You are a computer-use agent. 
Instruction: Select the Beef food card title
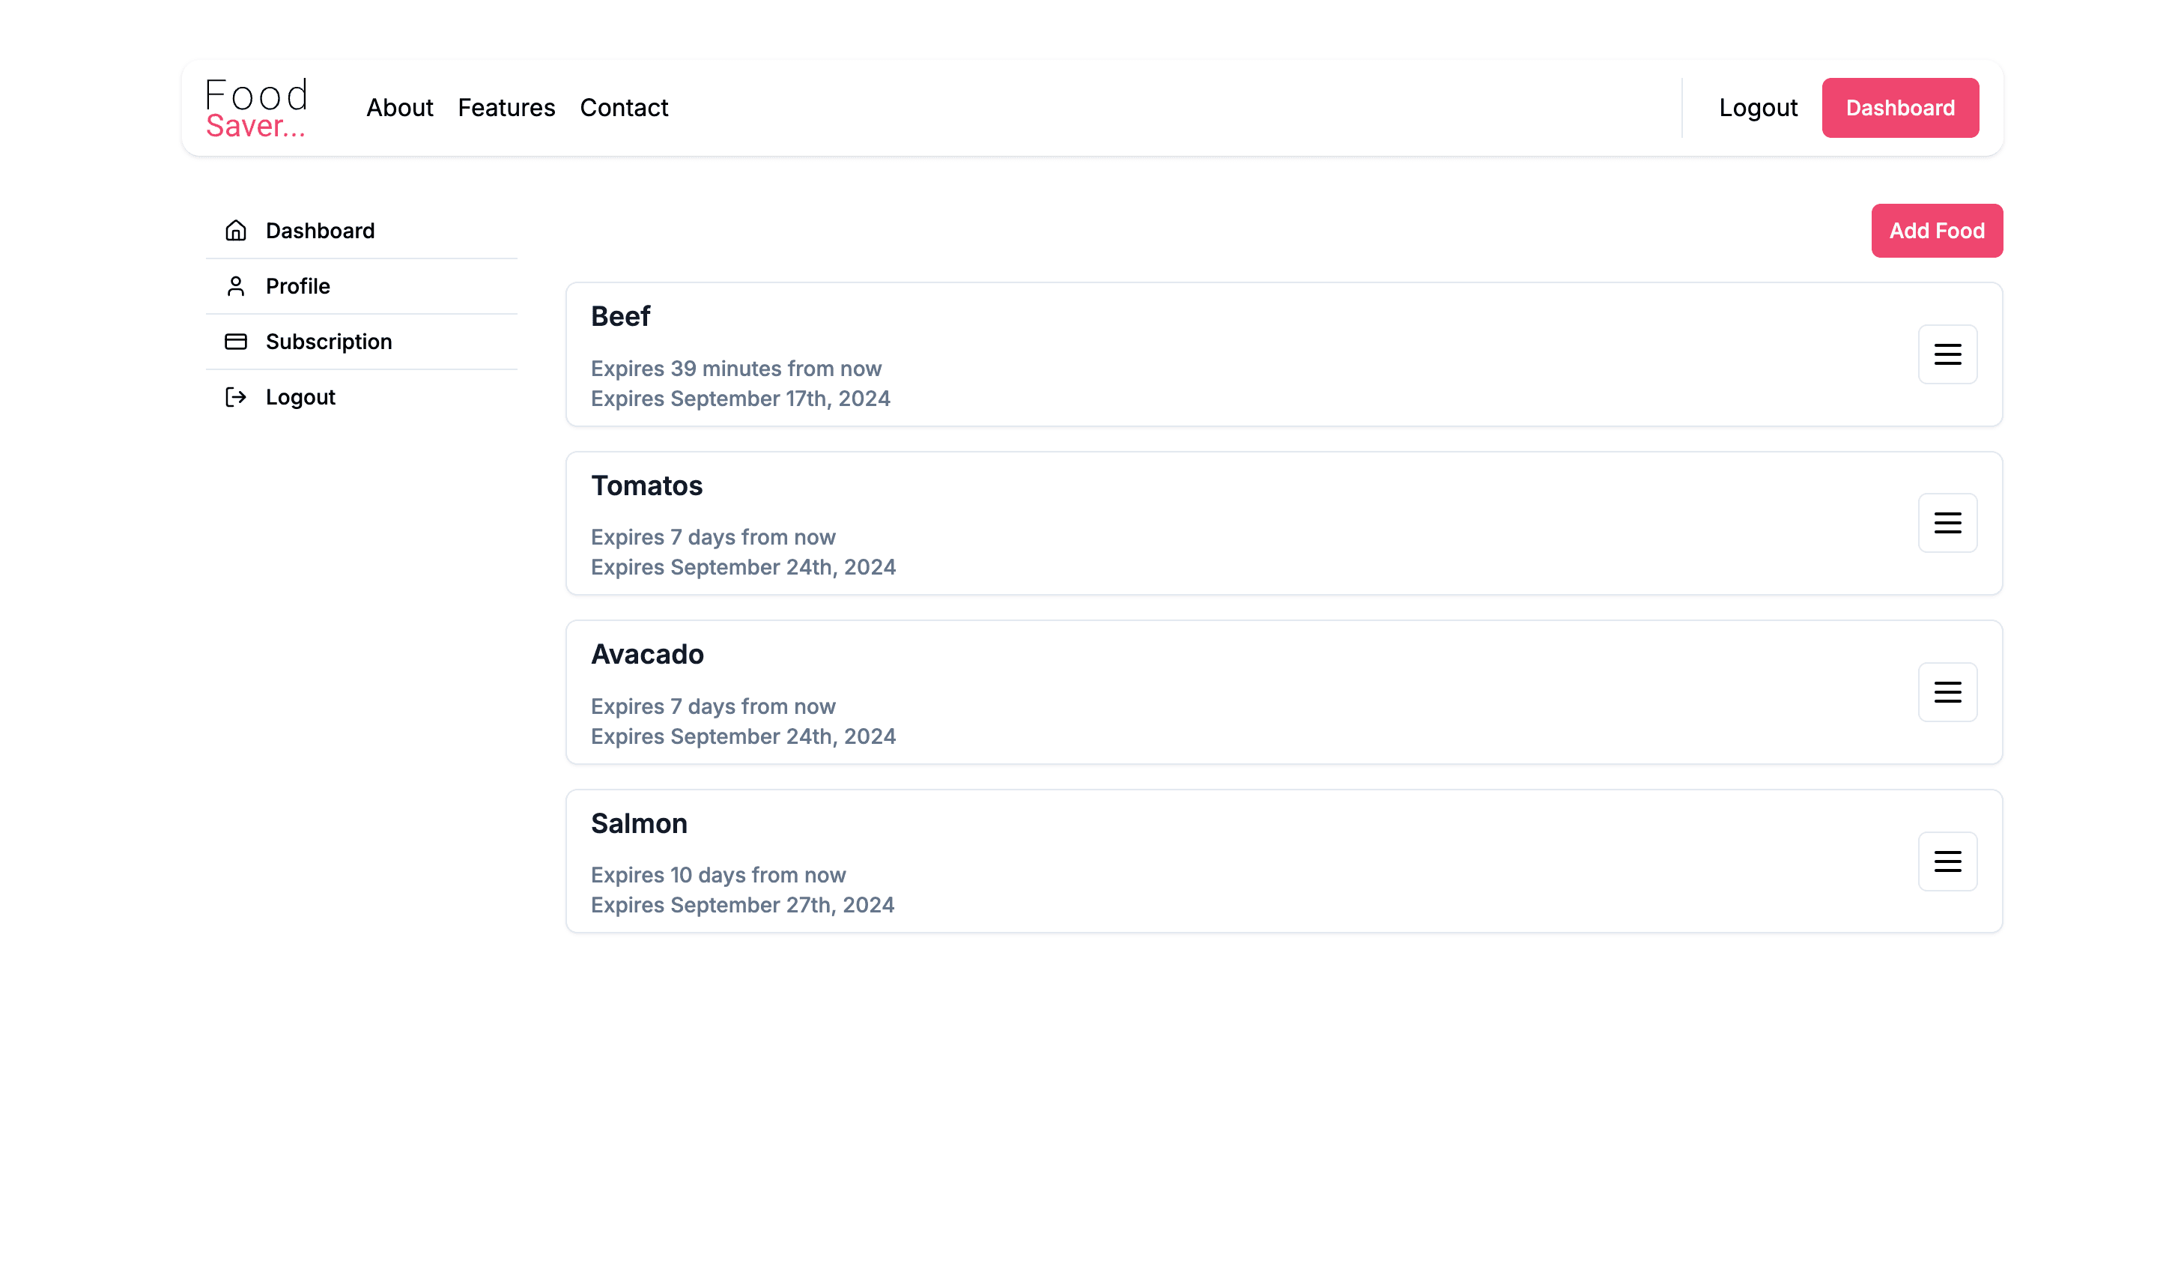(x=621, y=316)
